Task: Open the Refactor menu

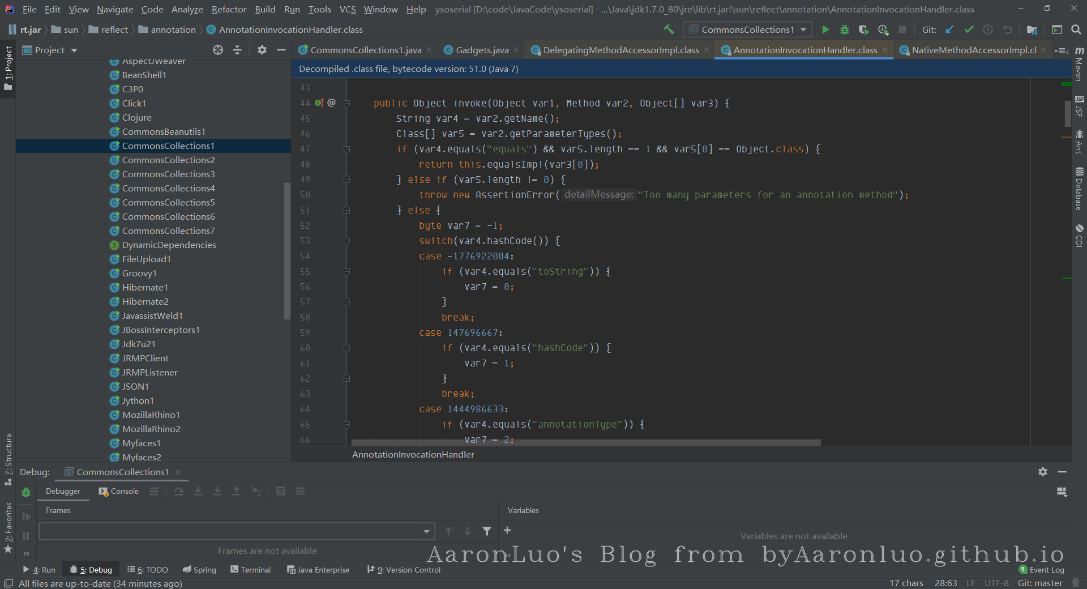Action: point(229,9)
